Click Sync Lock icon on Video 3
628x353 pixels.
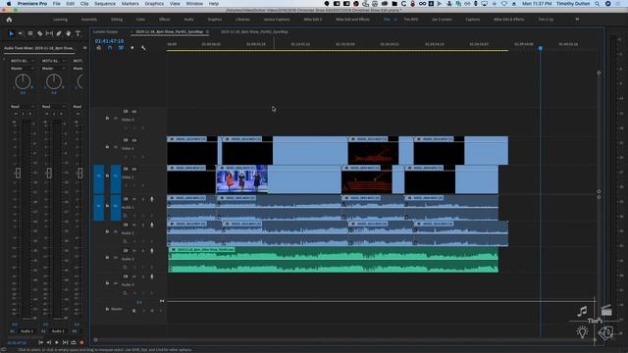coord(126,112)
